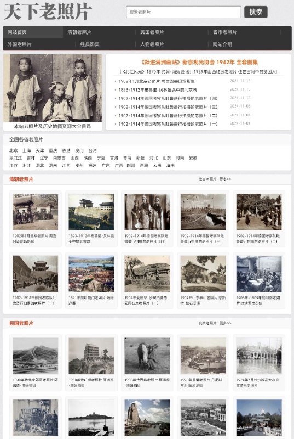Open the vintage automobile group thumbnail
The image size is (294, 439).
click(x=36, y=418)
